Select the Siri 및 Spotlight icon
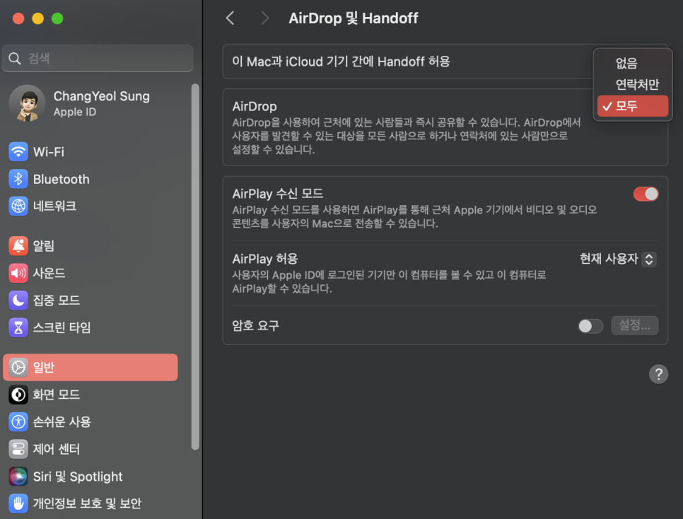Image resolution: width=683 pixels, height=519 pixels. pyautogui.click(x=18, y=477)
